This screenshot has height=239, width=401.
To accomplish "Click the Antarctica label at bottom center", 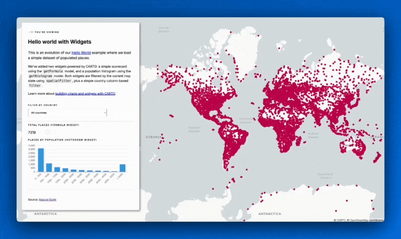I will pyautogui.click(x=270, y=214).
